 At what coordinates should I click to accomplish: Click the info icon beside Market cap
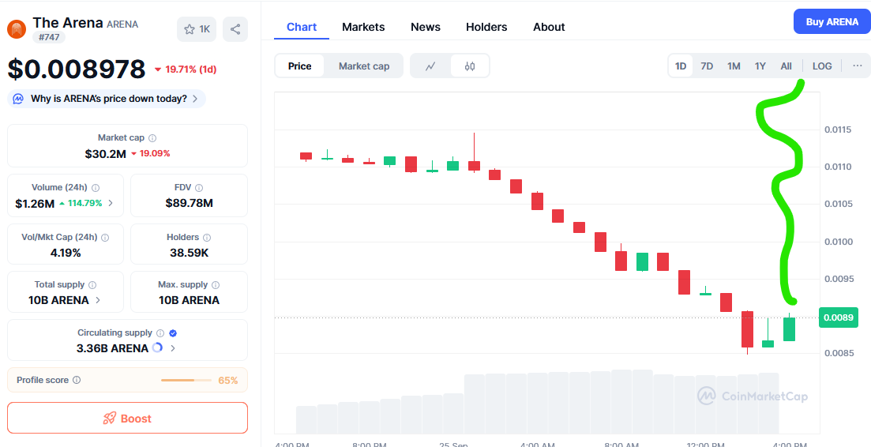click(152, 138)
